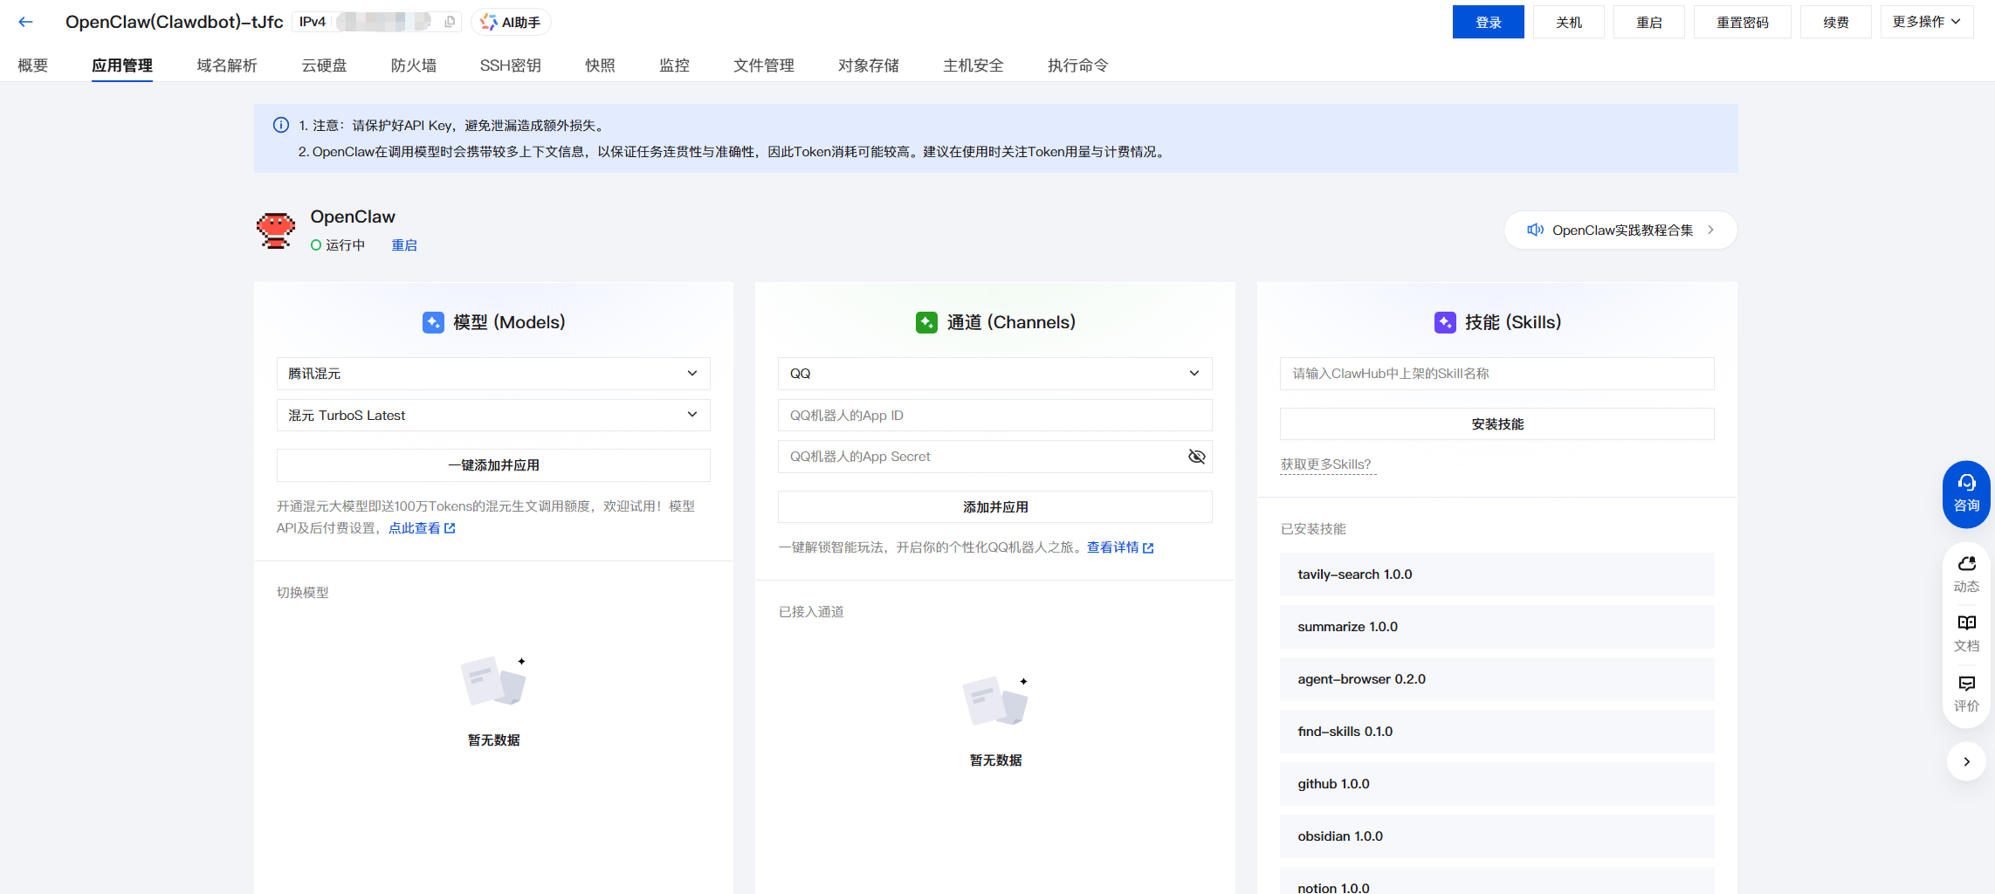1995x894 pixels.
Task: Open the AI助手 assistant
Action: pos(510,21)
